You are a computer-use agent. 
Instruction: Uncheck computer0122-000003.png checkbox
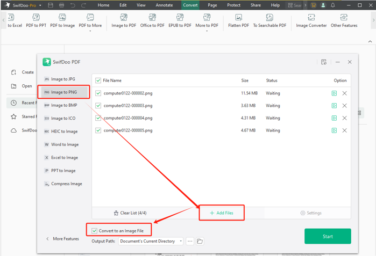point(98,106)
